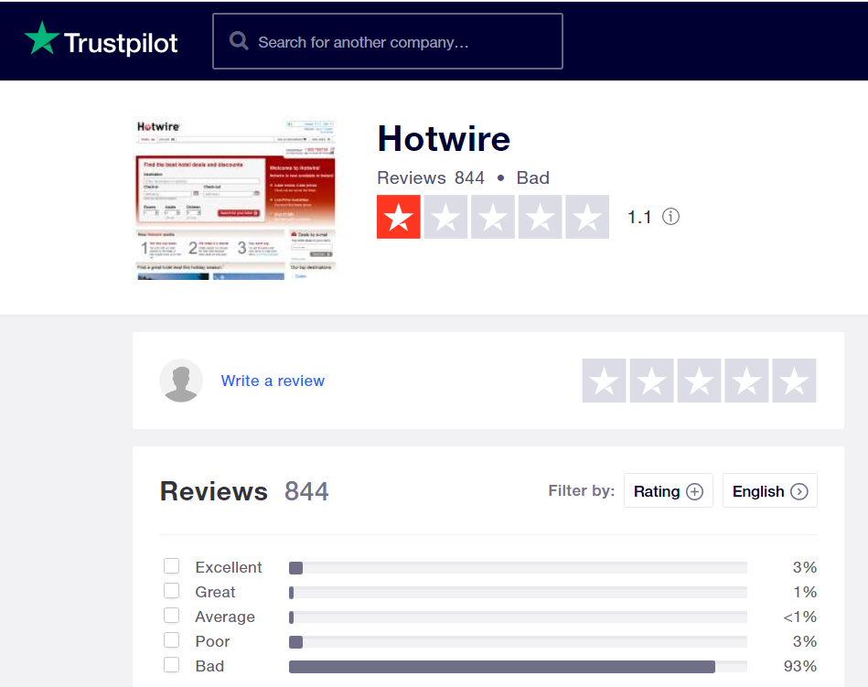Click the search magnifier icon
The width and height of the screenshot is (868, 687).
(239, 41)
